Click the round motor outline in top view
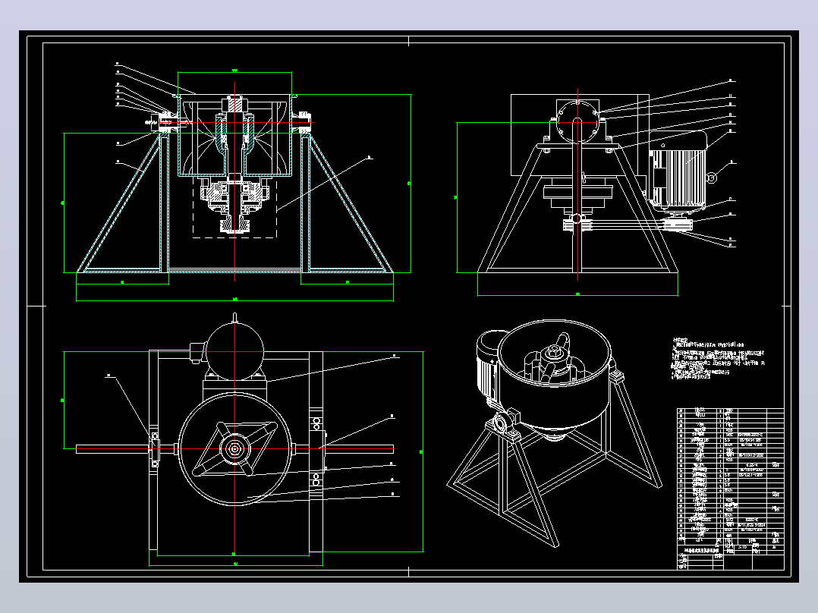The height and width of the screenshot is (613, 818). (234, 351)
